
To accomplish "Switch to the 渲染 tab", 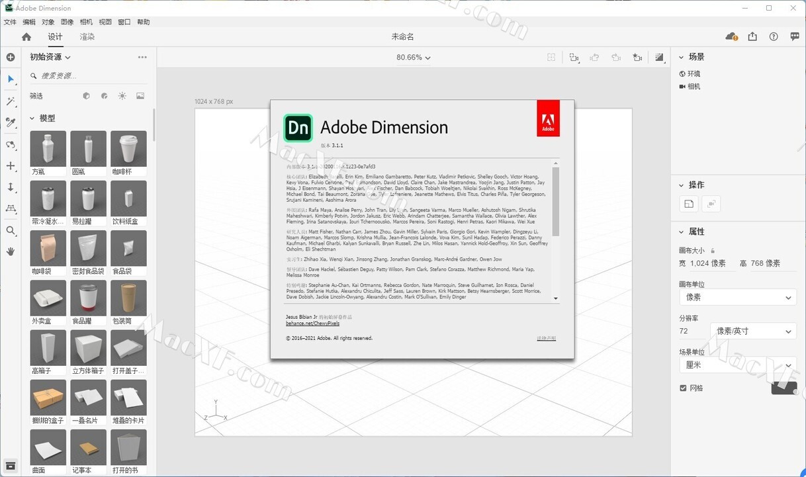I will (87, 37).
